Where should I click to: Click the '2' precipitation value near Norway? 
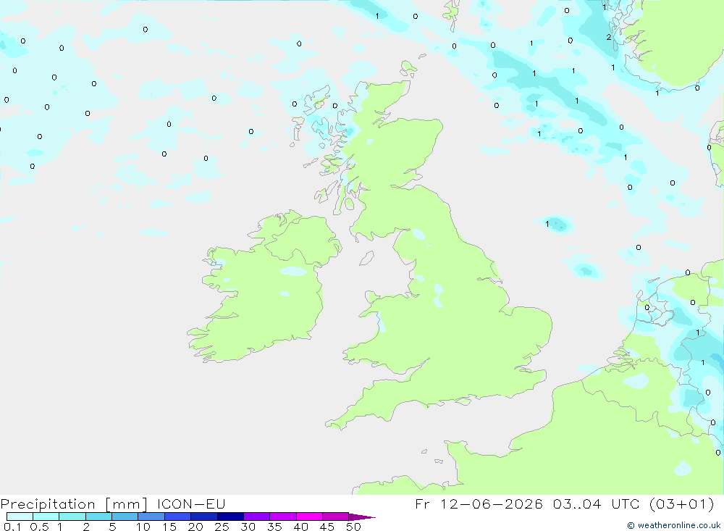(609, 38)
